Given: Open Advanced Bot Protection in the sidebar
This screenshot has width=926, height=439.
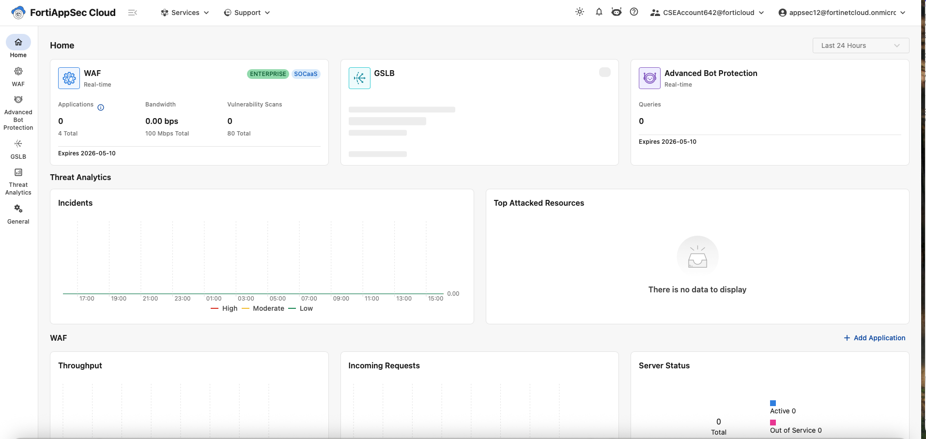Looking at the screenshot, I should point(18,113).
